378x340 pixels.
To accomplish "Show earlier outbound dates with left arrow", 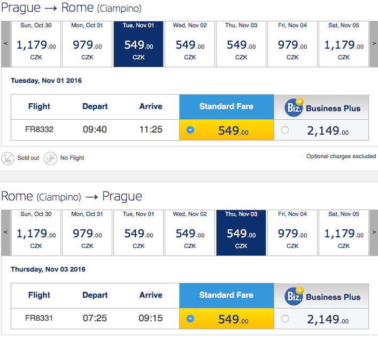I will point(6,44).
